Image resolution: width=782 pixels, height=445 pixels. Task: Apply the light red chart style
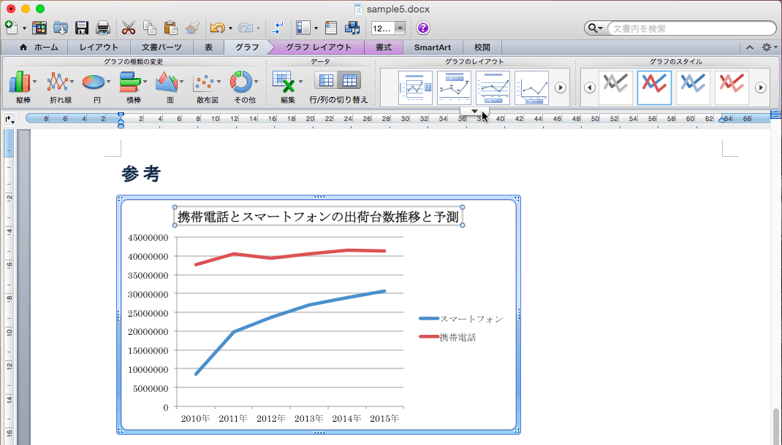(732, 88)
